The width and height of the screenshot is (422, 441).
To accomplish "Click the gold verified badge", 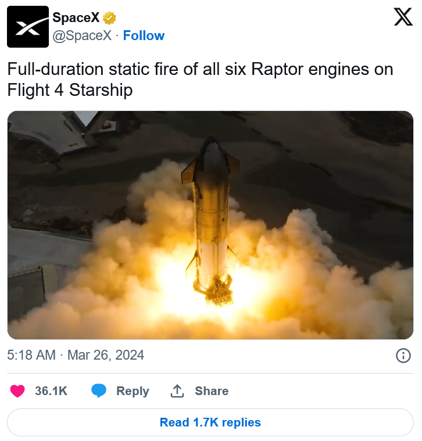I will click(109, 18).
